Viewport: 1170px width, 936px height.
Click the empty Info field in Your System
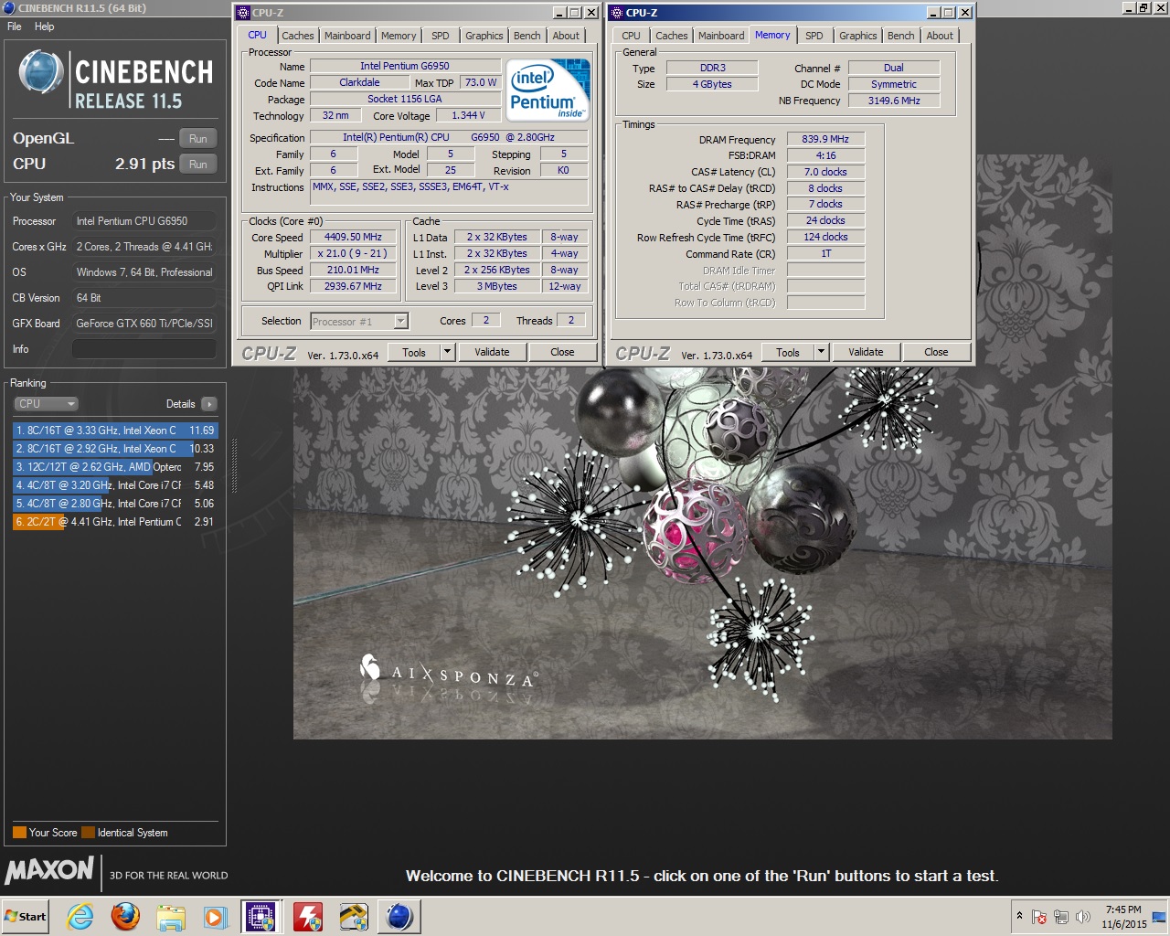click(144, 349)
